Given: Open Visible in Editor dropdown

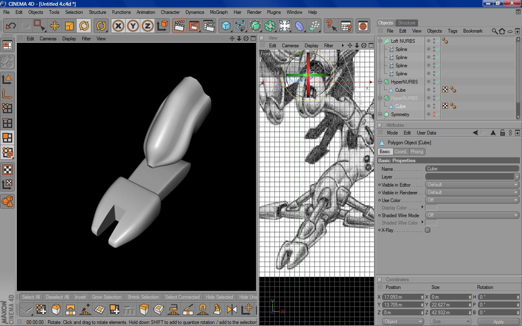Looking at the screenshot, I should pyautogui.click(x=472, y=185).
